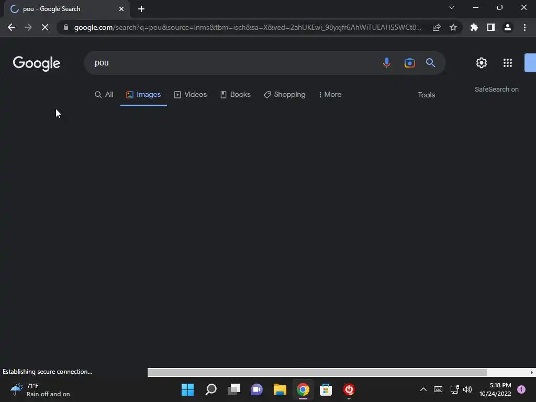The width and height of the screenshot is (536, 402).
Task: Go back using the browser back arrow
Action: 12,27
